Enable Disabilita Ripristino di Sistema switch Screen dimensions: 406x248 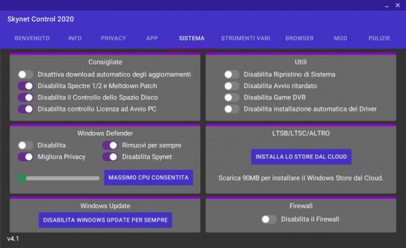click(232, 74)
